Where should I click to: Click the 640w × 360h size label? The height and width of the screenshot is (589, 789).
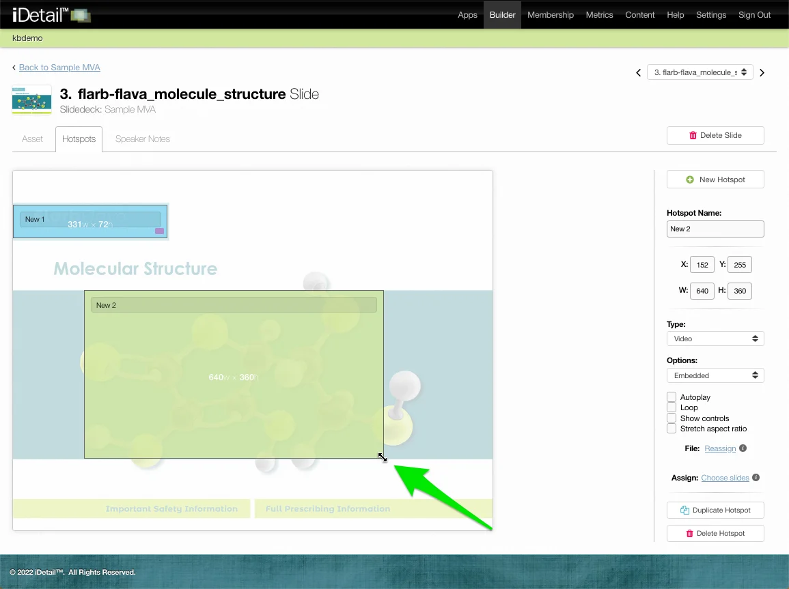point(234,377)
